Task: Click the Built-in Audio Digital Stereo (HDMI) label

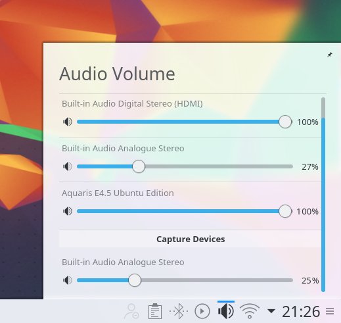Action: 132,104
